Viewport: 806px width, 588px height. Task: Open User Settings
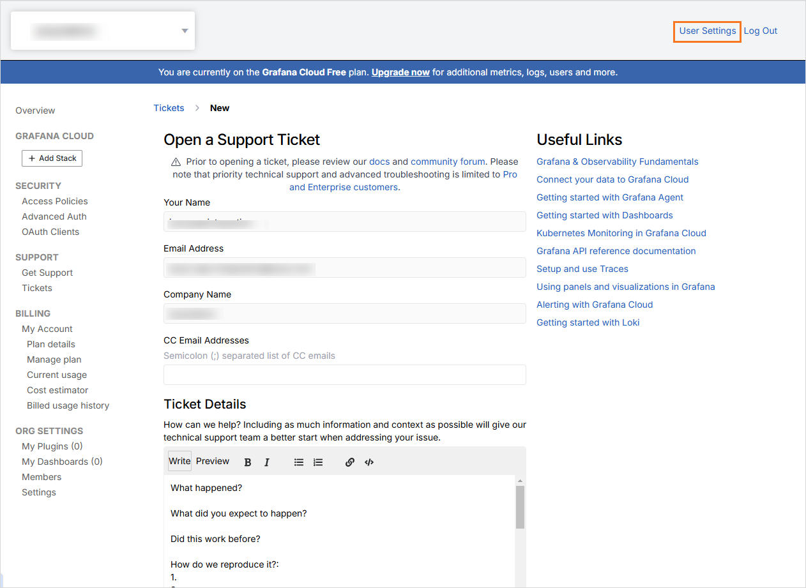[x=708, y=31]
